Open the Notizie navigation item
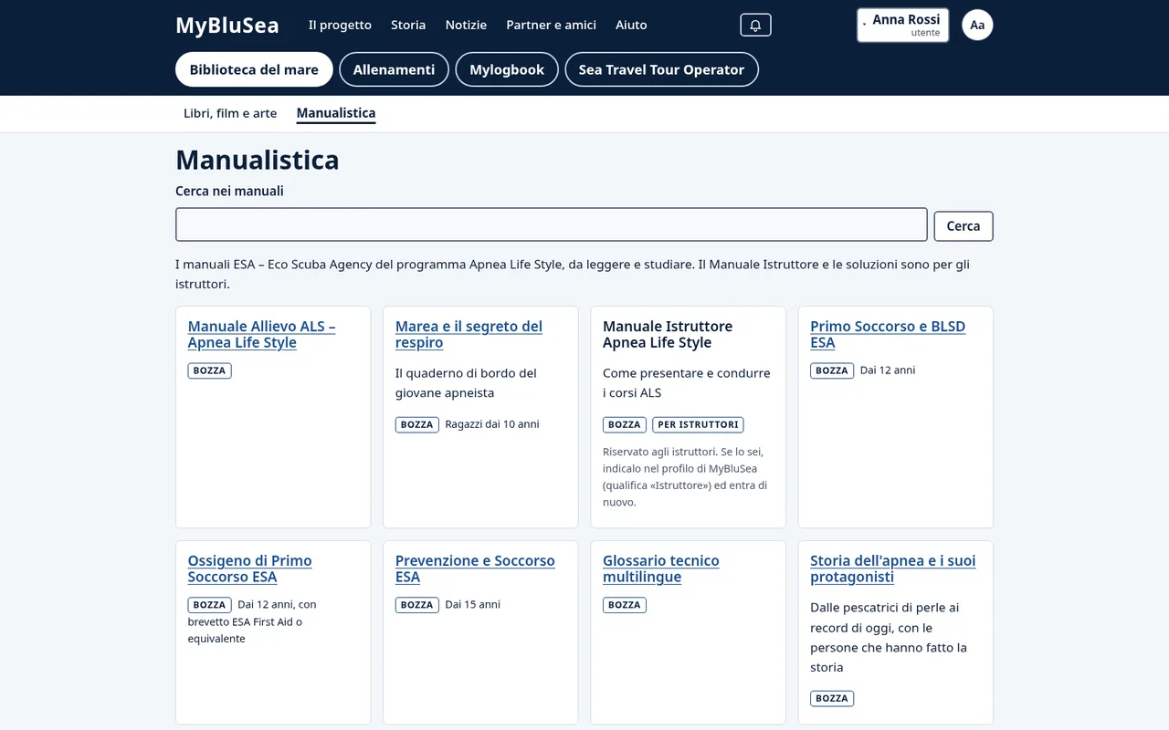Image resolution: width=1169 pixels, height=730 pixels. pyautogui.click(x=466, y=26)
